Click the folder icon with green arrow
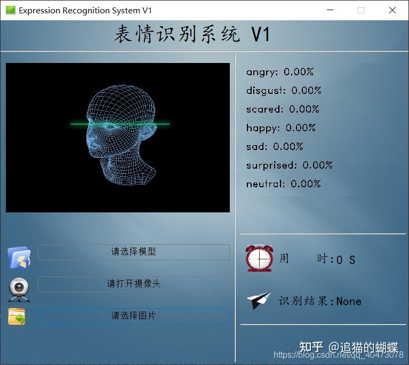 pos(17,316)
